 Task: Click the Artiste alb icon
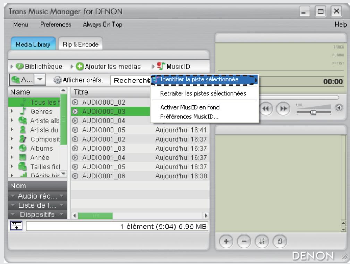(x=23, y=121)
